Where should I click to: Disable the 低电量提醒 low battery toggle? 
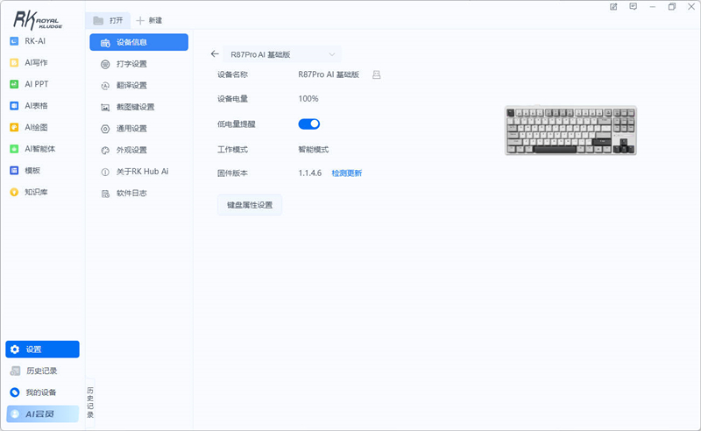pyautogui.click(x=309, y=124)
